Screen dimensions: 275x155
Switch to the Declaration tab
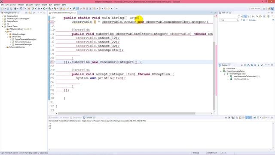click(x=76, y=118)
